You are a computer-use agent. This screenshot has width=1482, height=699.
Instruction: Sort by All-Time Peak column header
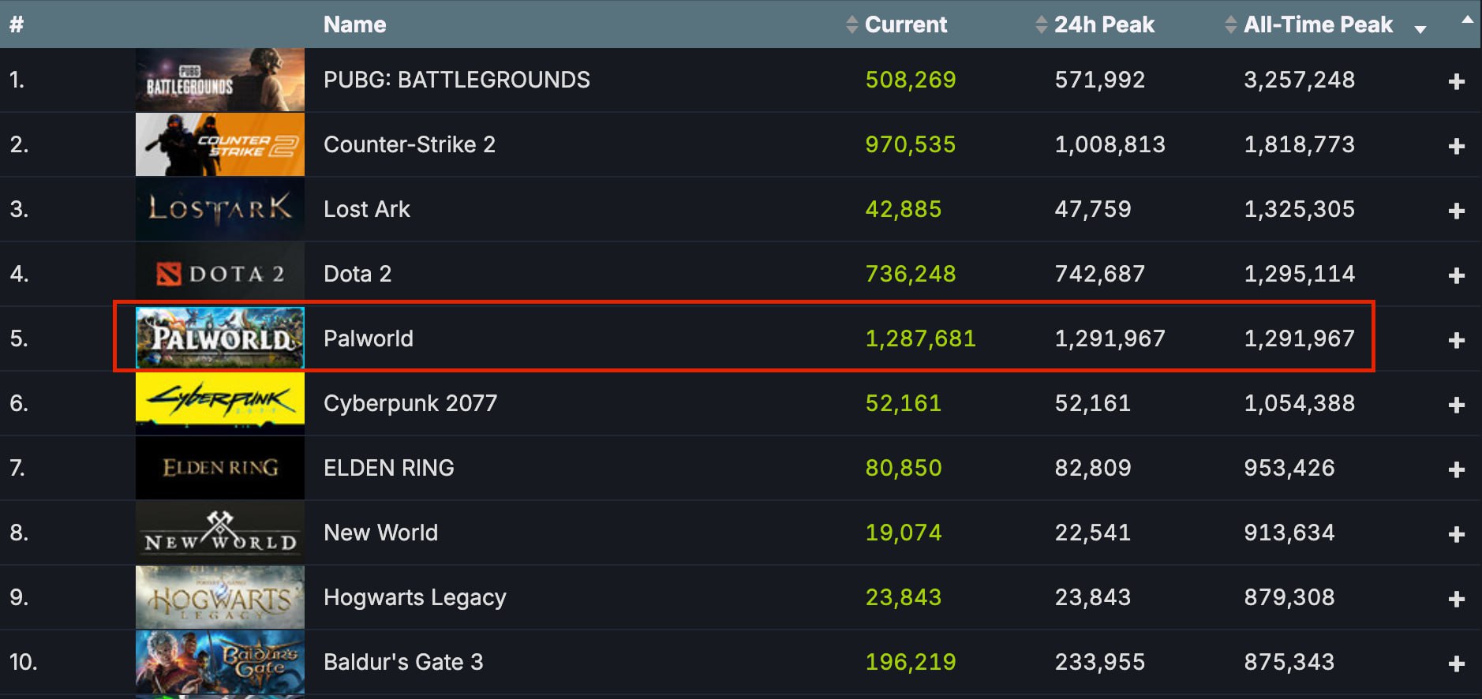coord(1317,24)
